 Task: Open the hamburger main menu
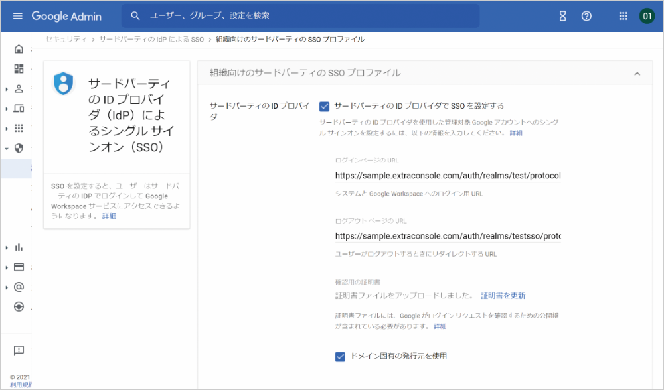[17, 16]
